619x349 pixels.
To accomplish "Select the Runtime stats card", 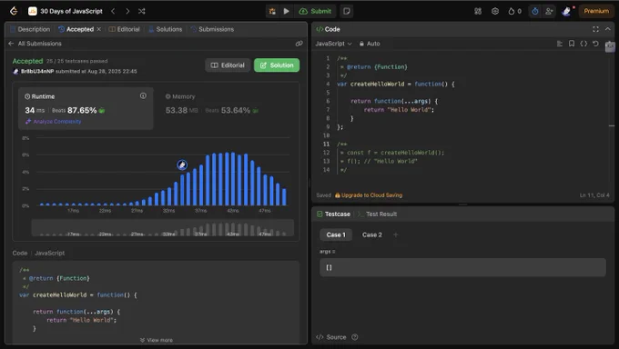I will click(x=86, y=108).
